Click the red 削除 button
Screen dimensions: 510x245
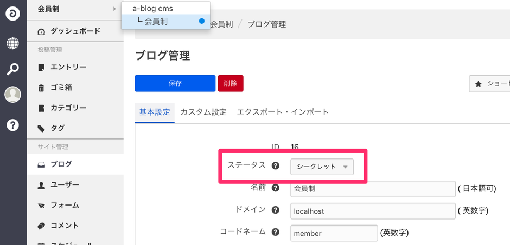[x=230, y=83]
